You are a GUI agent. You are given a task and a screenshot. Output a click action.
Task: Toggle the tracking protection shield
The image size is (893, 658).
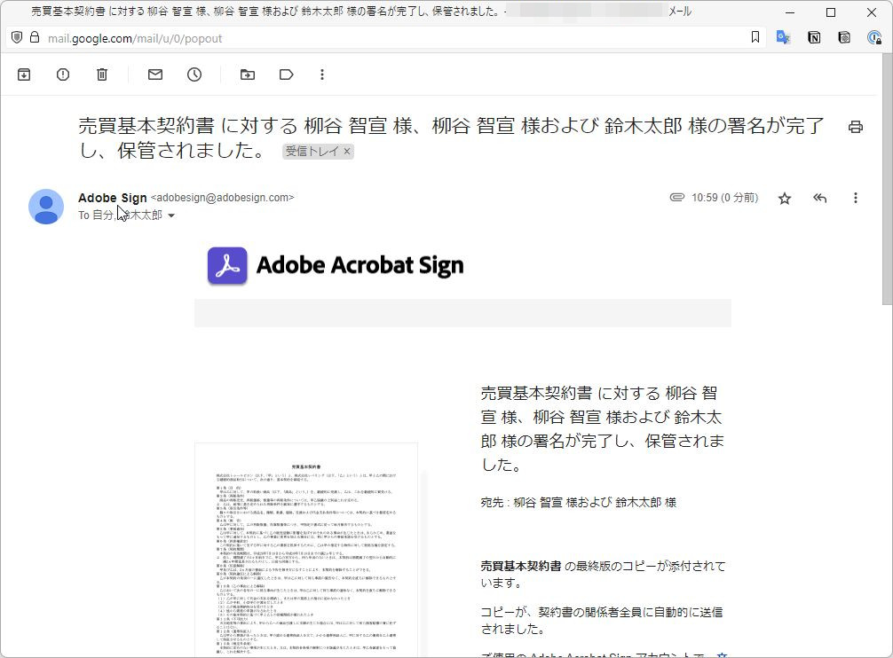point(15,37)
